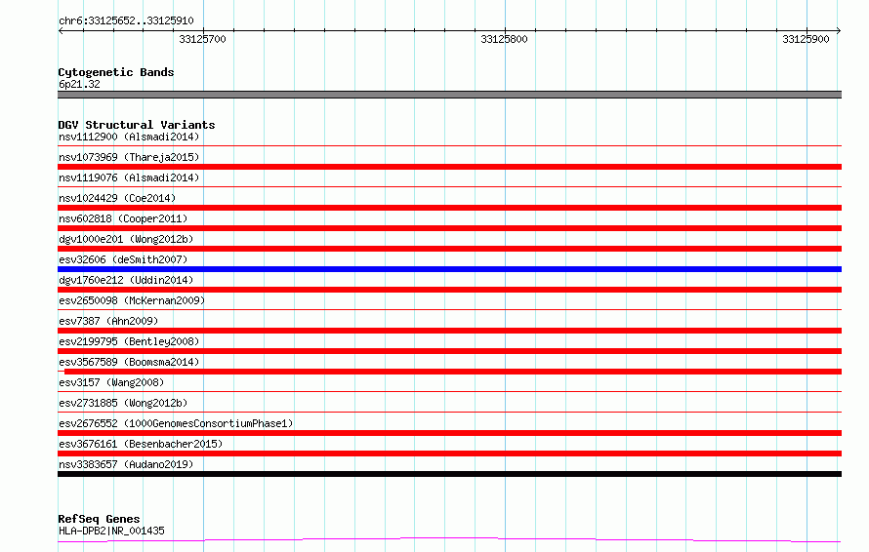Open nsv1024429 (Coe2014) variant details
Screen dimensions: 869x552
click(117, 198)
